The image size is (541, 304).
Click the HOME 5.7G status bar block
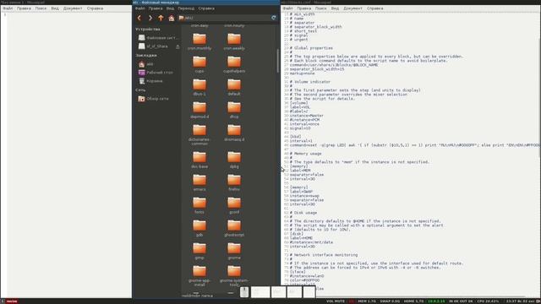point(413,301)
